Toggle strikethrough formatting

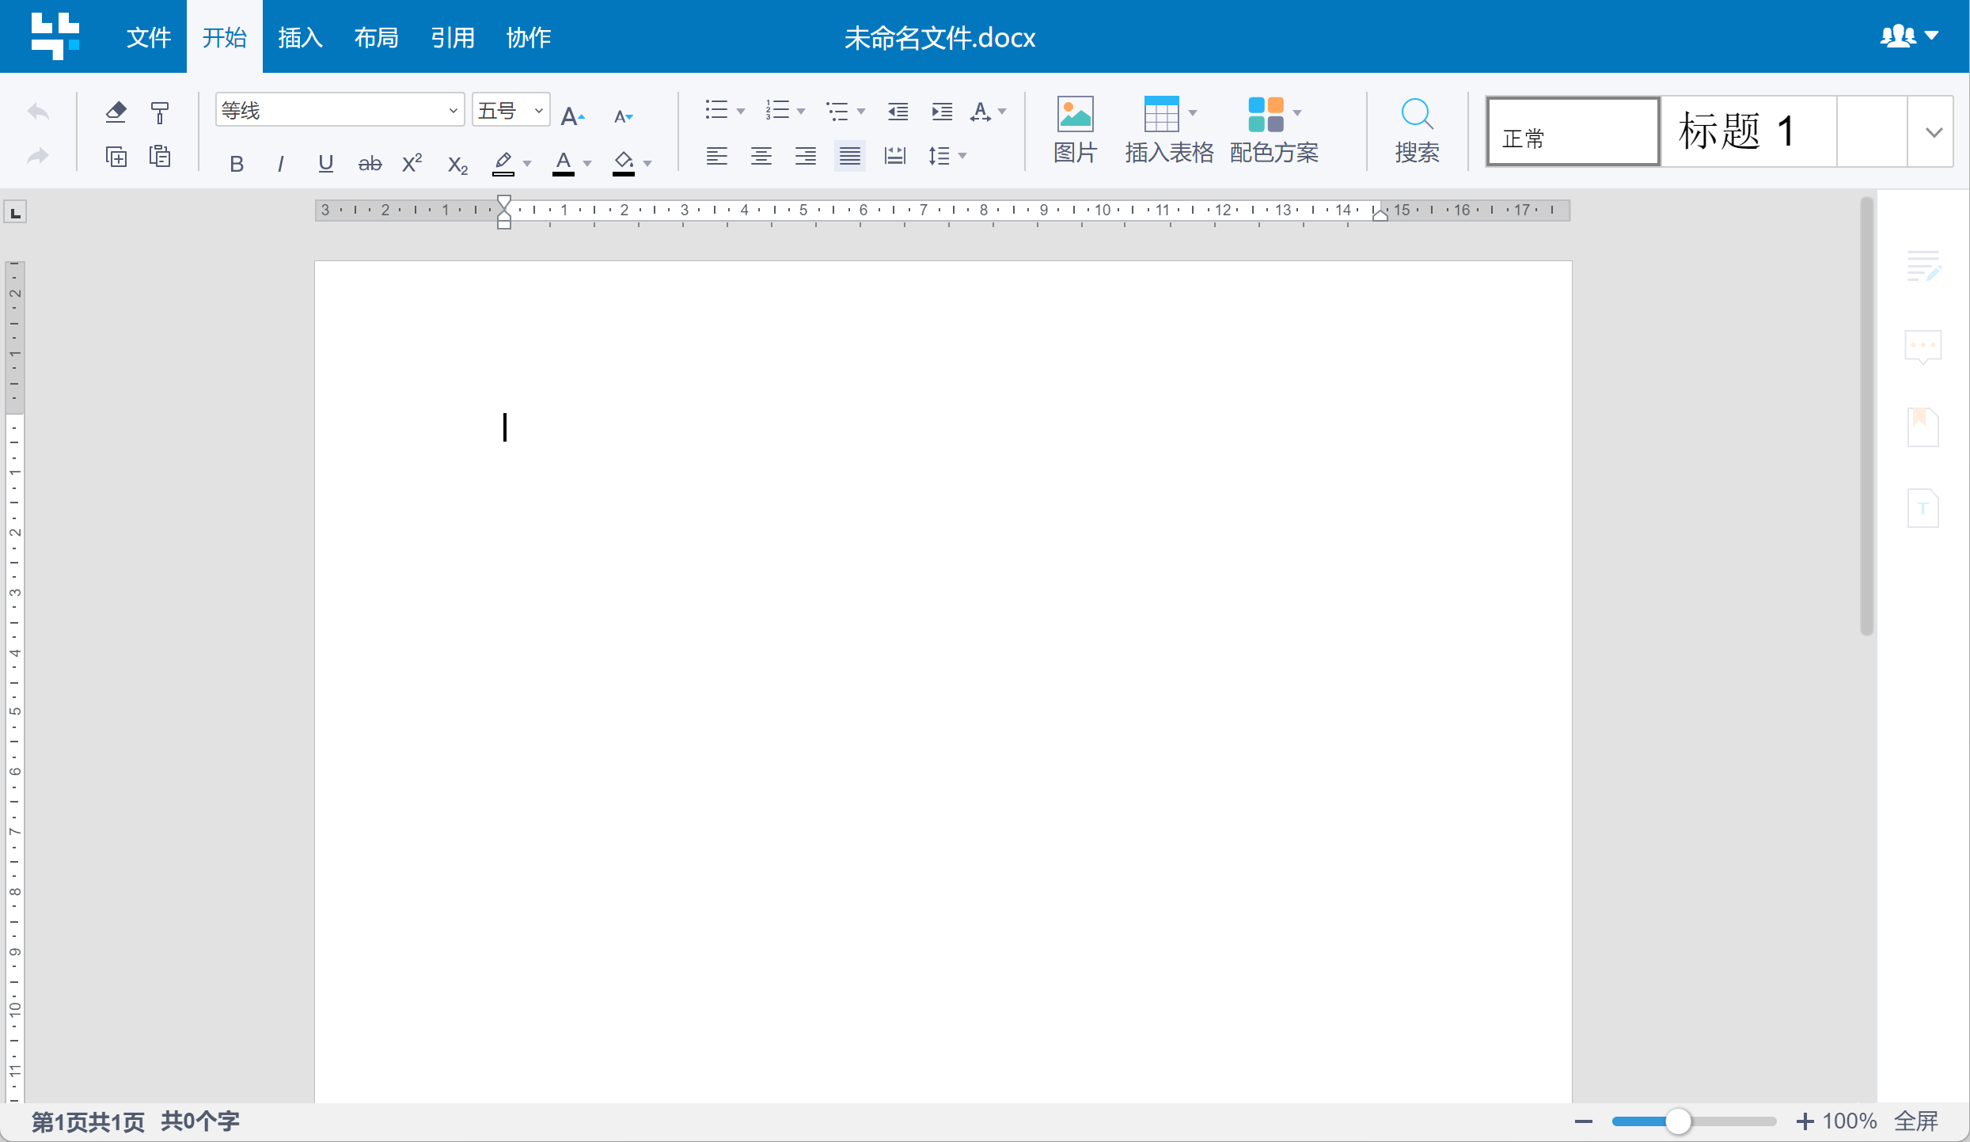coord(370,164)
